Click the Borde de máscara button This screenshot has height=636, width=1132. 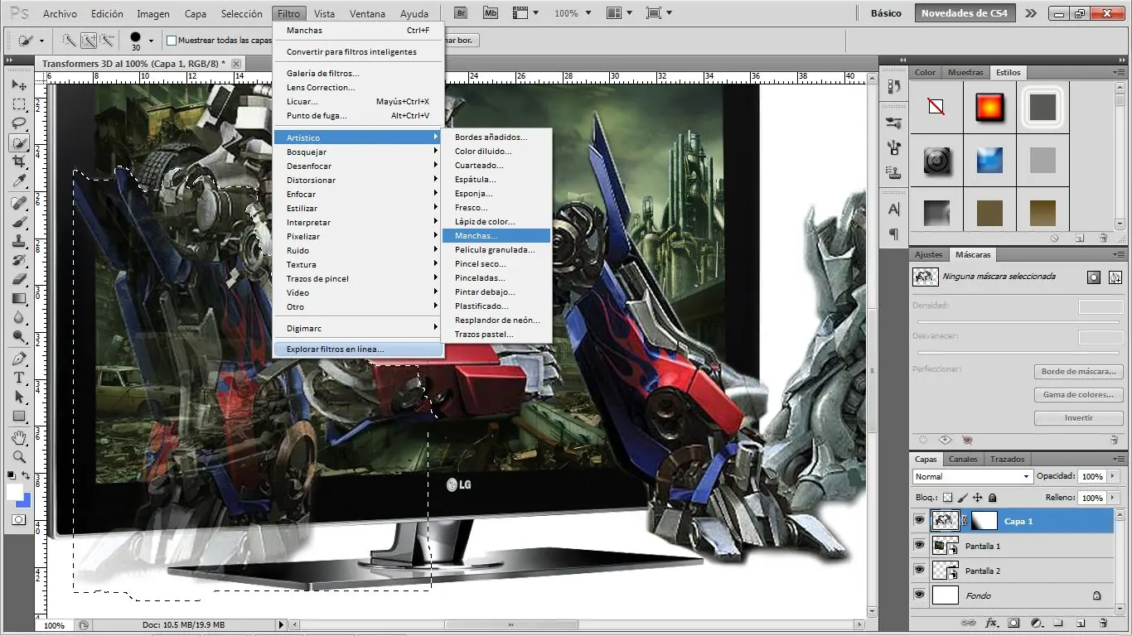click(1079, 372)
